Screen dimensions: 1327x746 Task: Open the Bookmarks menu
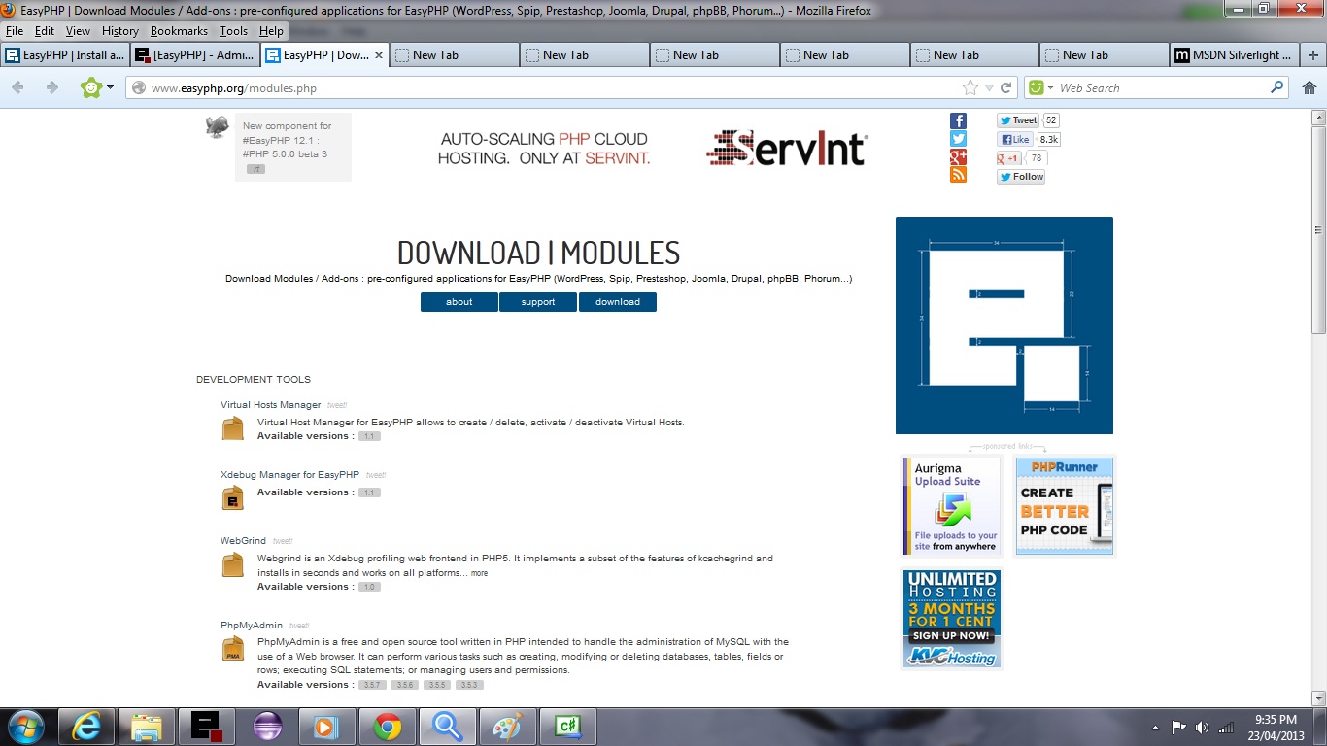179,31
